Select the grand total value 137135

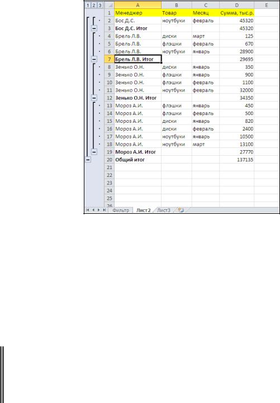coord(237,160)
